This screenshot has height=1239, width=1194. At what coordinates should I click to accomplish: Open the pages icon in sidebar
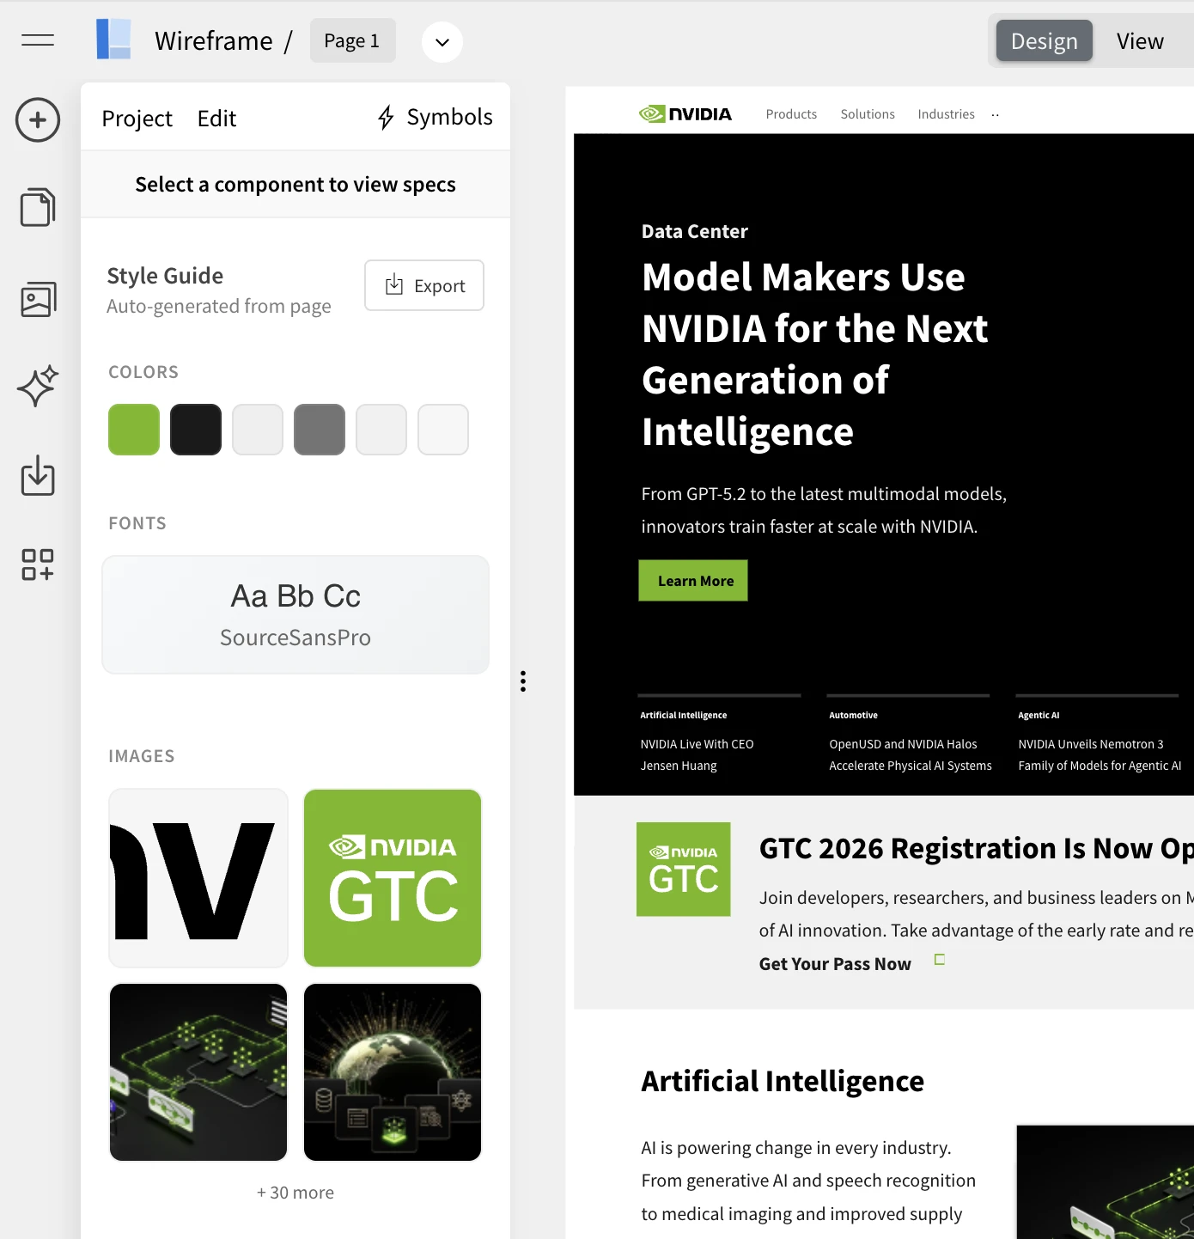tap(38, 207)
